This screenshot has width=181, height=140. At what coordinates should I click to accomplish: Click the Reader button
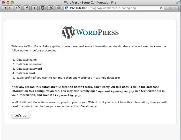(x=171, y=8)
